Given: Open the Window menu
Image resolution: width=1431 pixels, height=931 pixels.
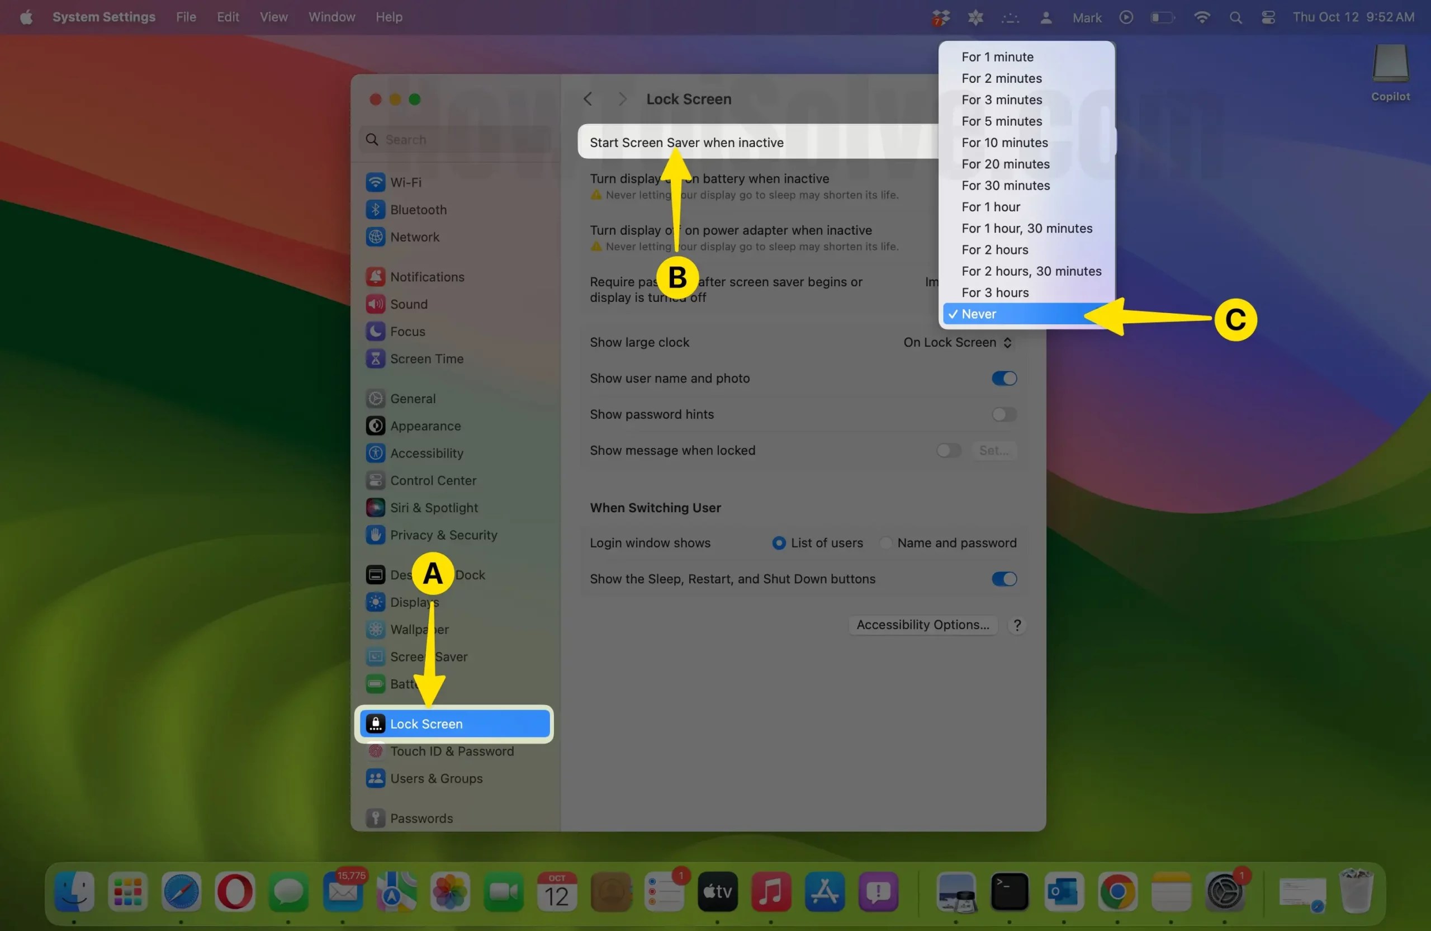Looking at the screenshot, I should click(331, 17).
